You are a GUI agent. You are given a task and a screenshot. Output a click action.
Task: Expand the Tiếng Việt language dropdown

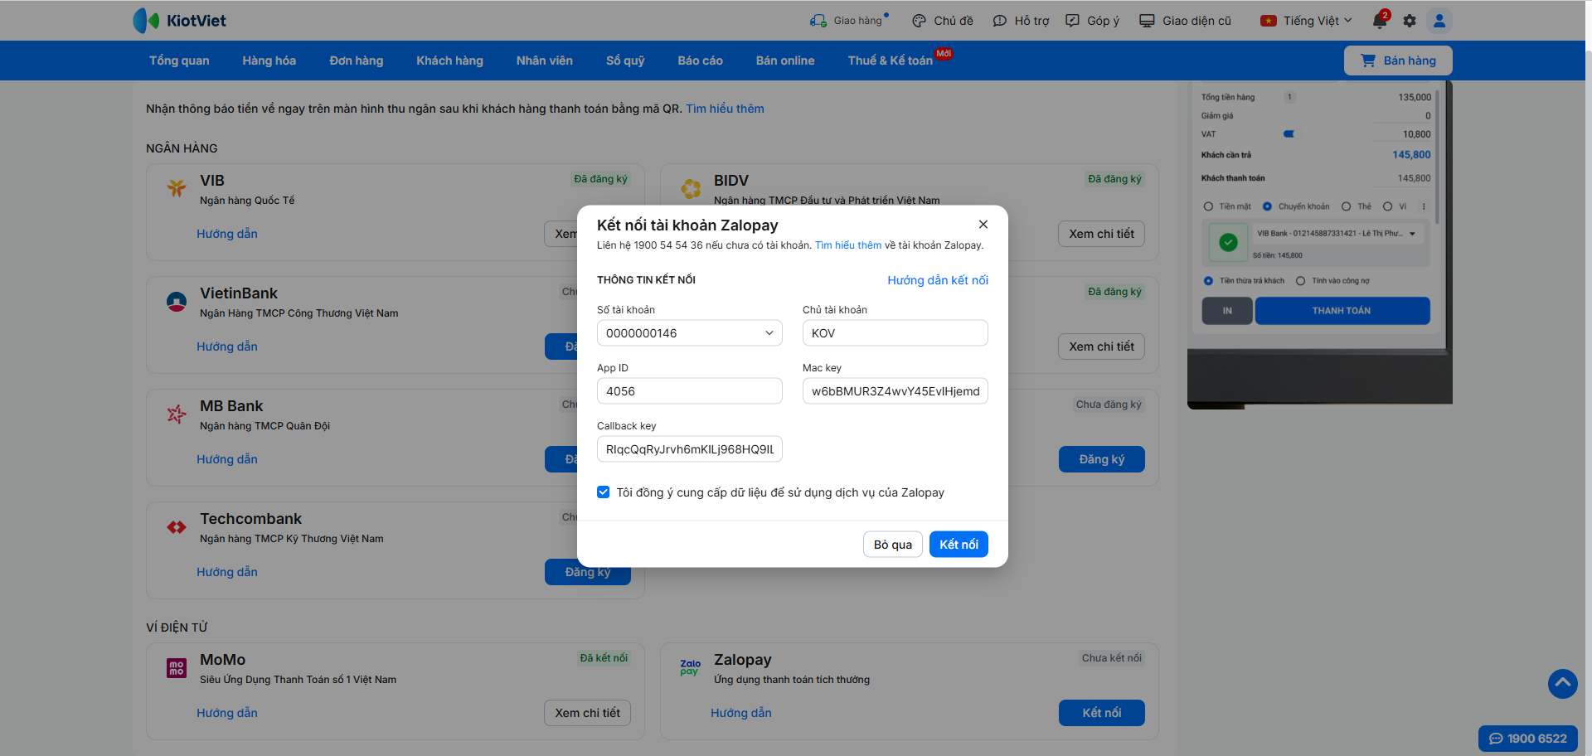pyautogui.click(x=1306, y=21)
